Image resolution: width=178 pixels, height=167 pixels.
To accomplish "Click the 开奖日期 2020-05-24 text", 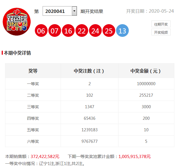I will pyautogui.click(x=150, y=11).
